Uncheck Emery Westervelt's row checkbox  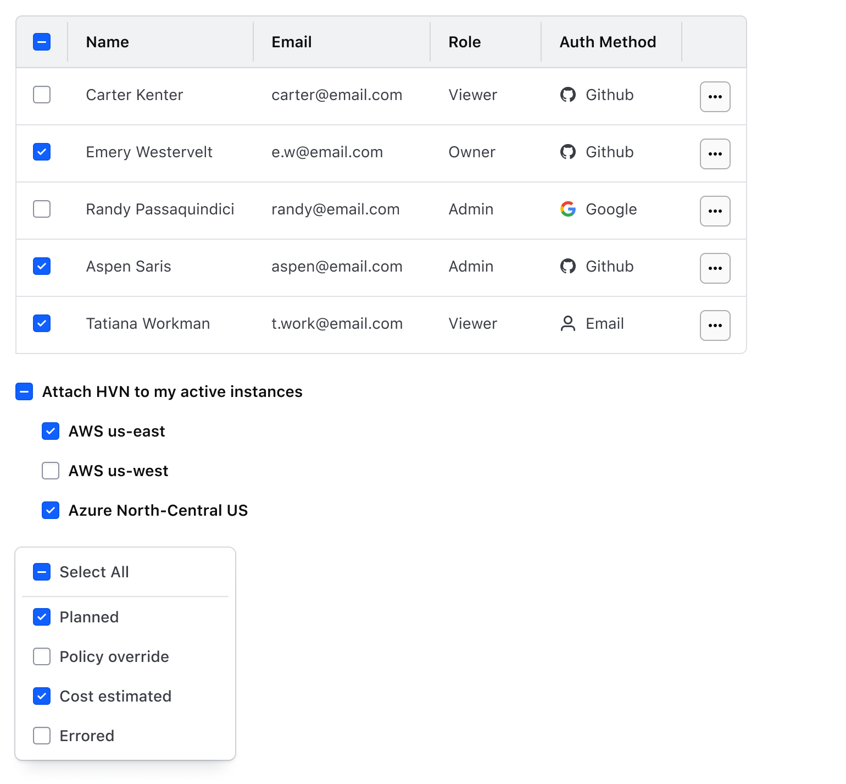coord(42,152)
